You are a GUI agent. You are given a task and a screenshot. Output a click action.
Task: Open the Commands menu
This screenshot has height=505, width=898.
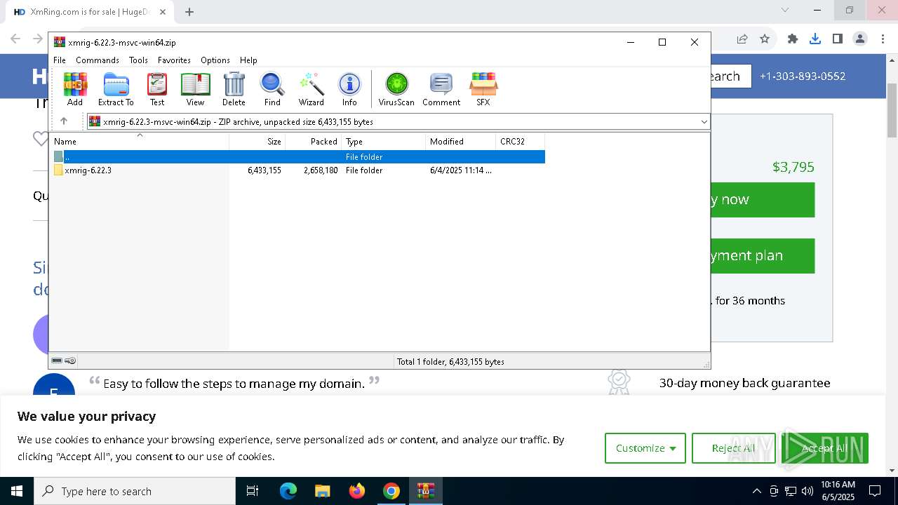98,60
